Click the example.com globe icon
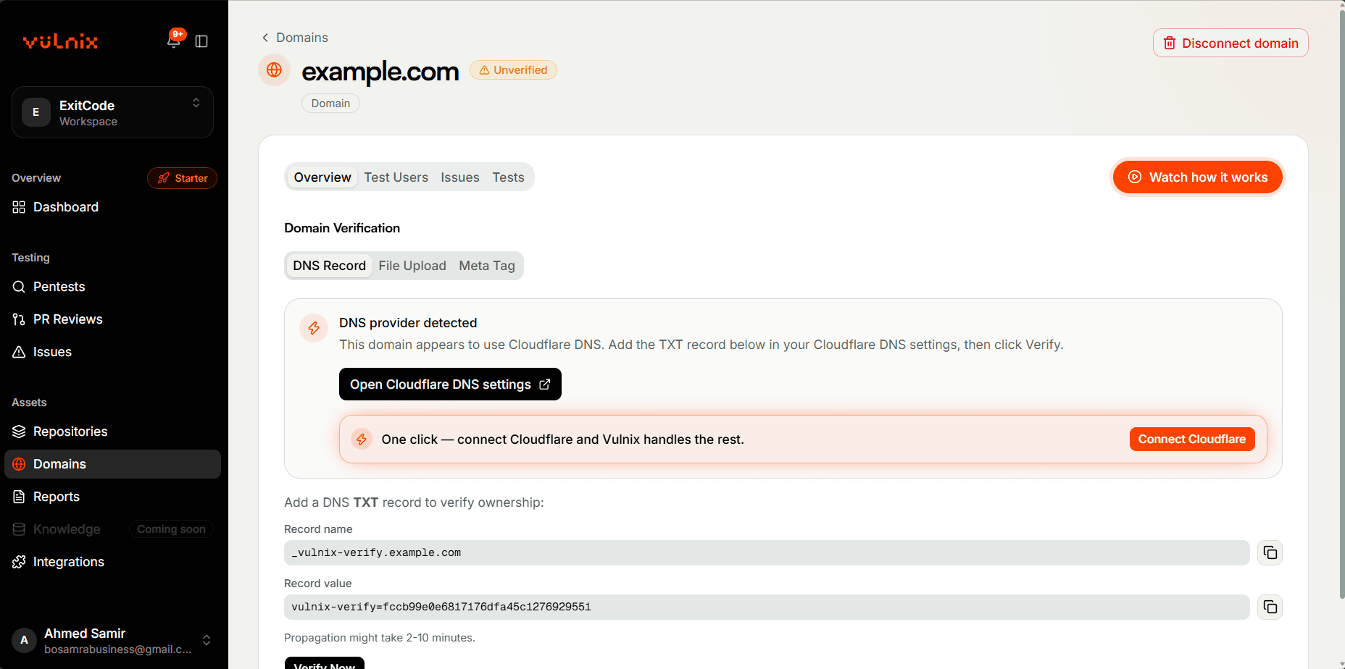The height and width of the screenshot is (669, 1345). (x=274, y=70)
